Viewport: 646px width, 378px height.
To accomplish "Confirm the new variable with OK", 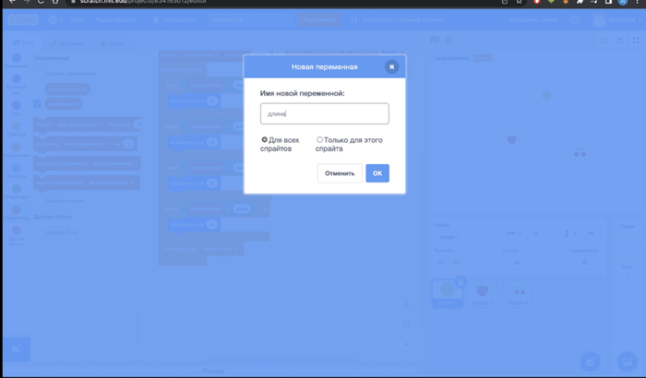I will [377, 173].
